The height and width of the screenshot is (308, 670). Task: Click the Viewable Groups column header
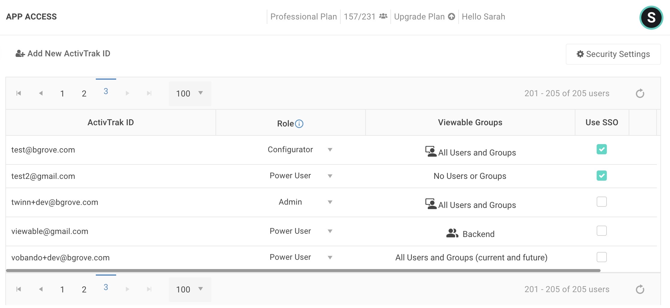click(470, 122)
